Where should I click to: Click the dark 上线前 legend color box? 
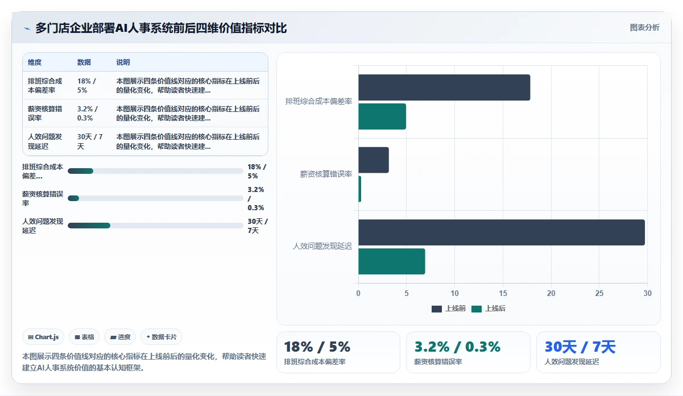pyautogui.click(x=437, y=309)
